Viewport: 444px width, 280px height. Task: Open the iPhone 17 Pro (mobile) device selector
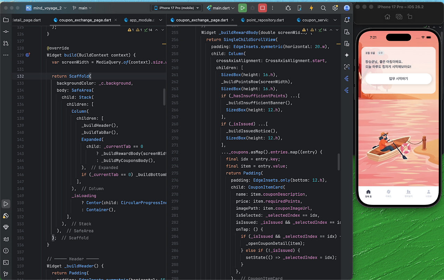[x=176, y=8]
